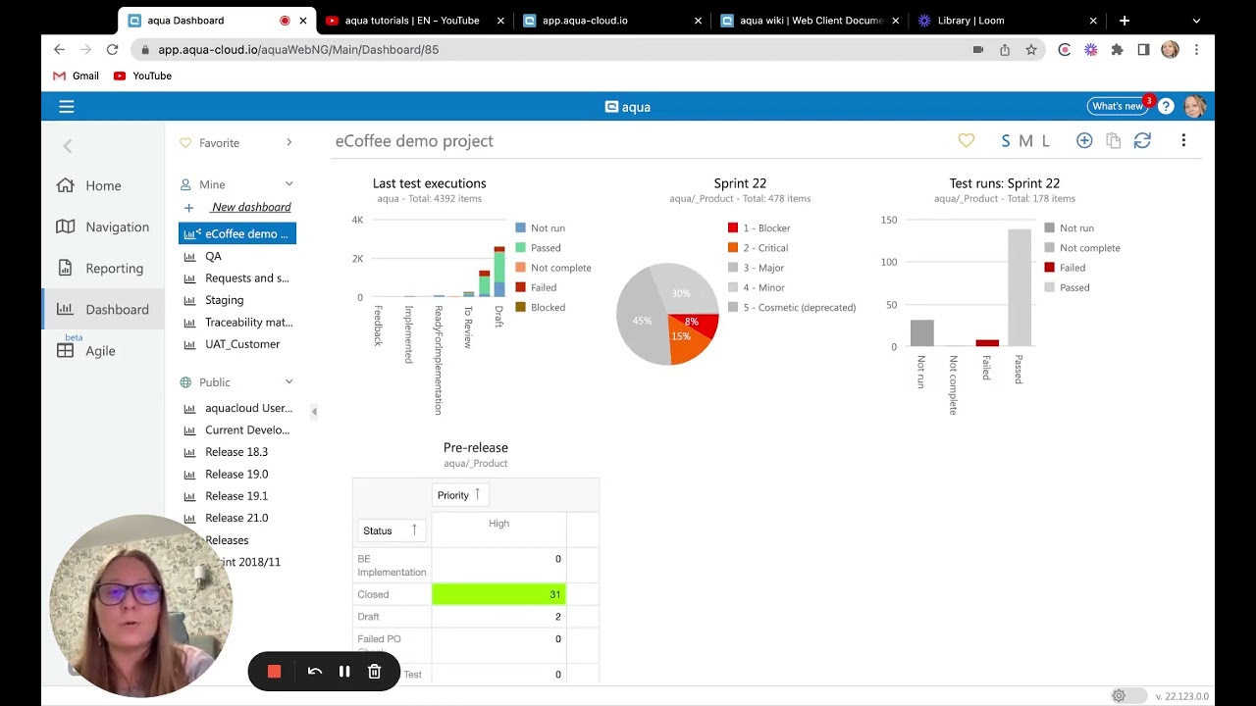Open Release 19.0 dashboard
1256x706 pixels.
click(235, 474)
